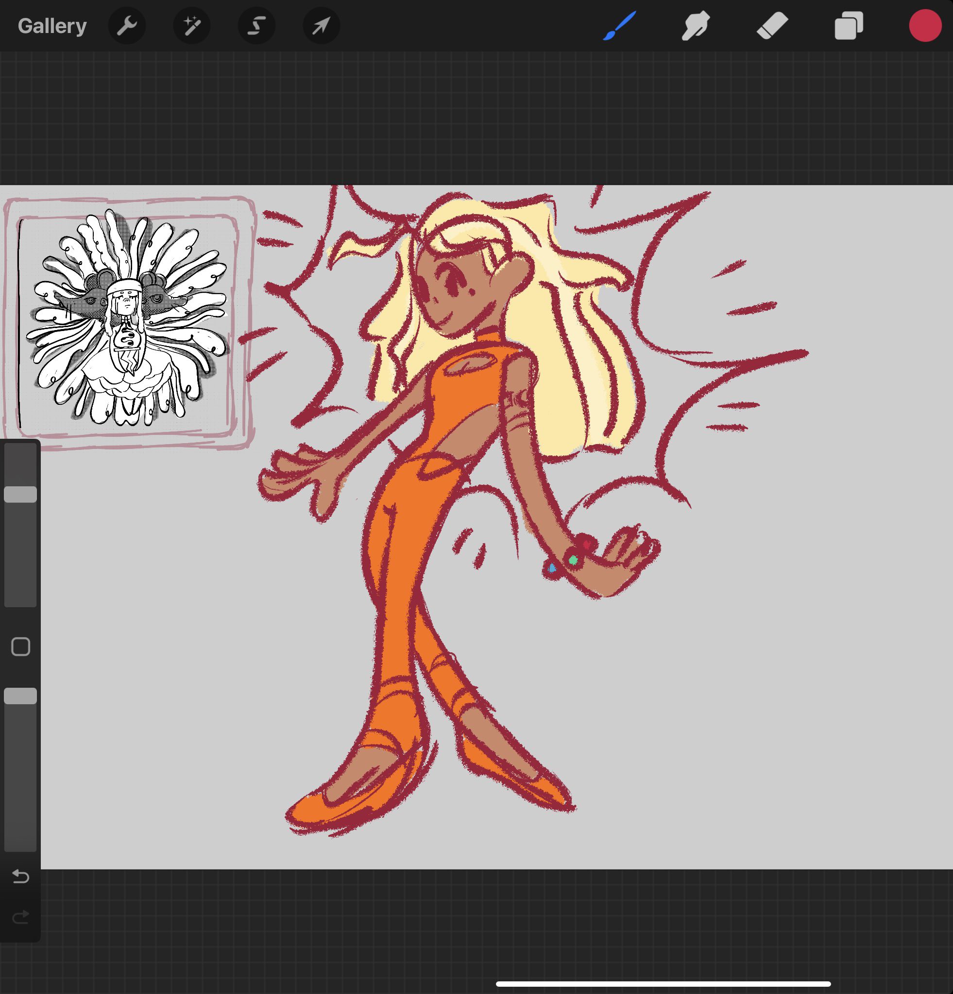Select the Paint brush tool
Screen dimensions: 953x994
click(x=620, y=26)
